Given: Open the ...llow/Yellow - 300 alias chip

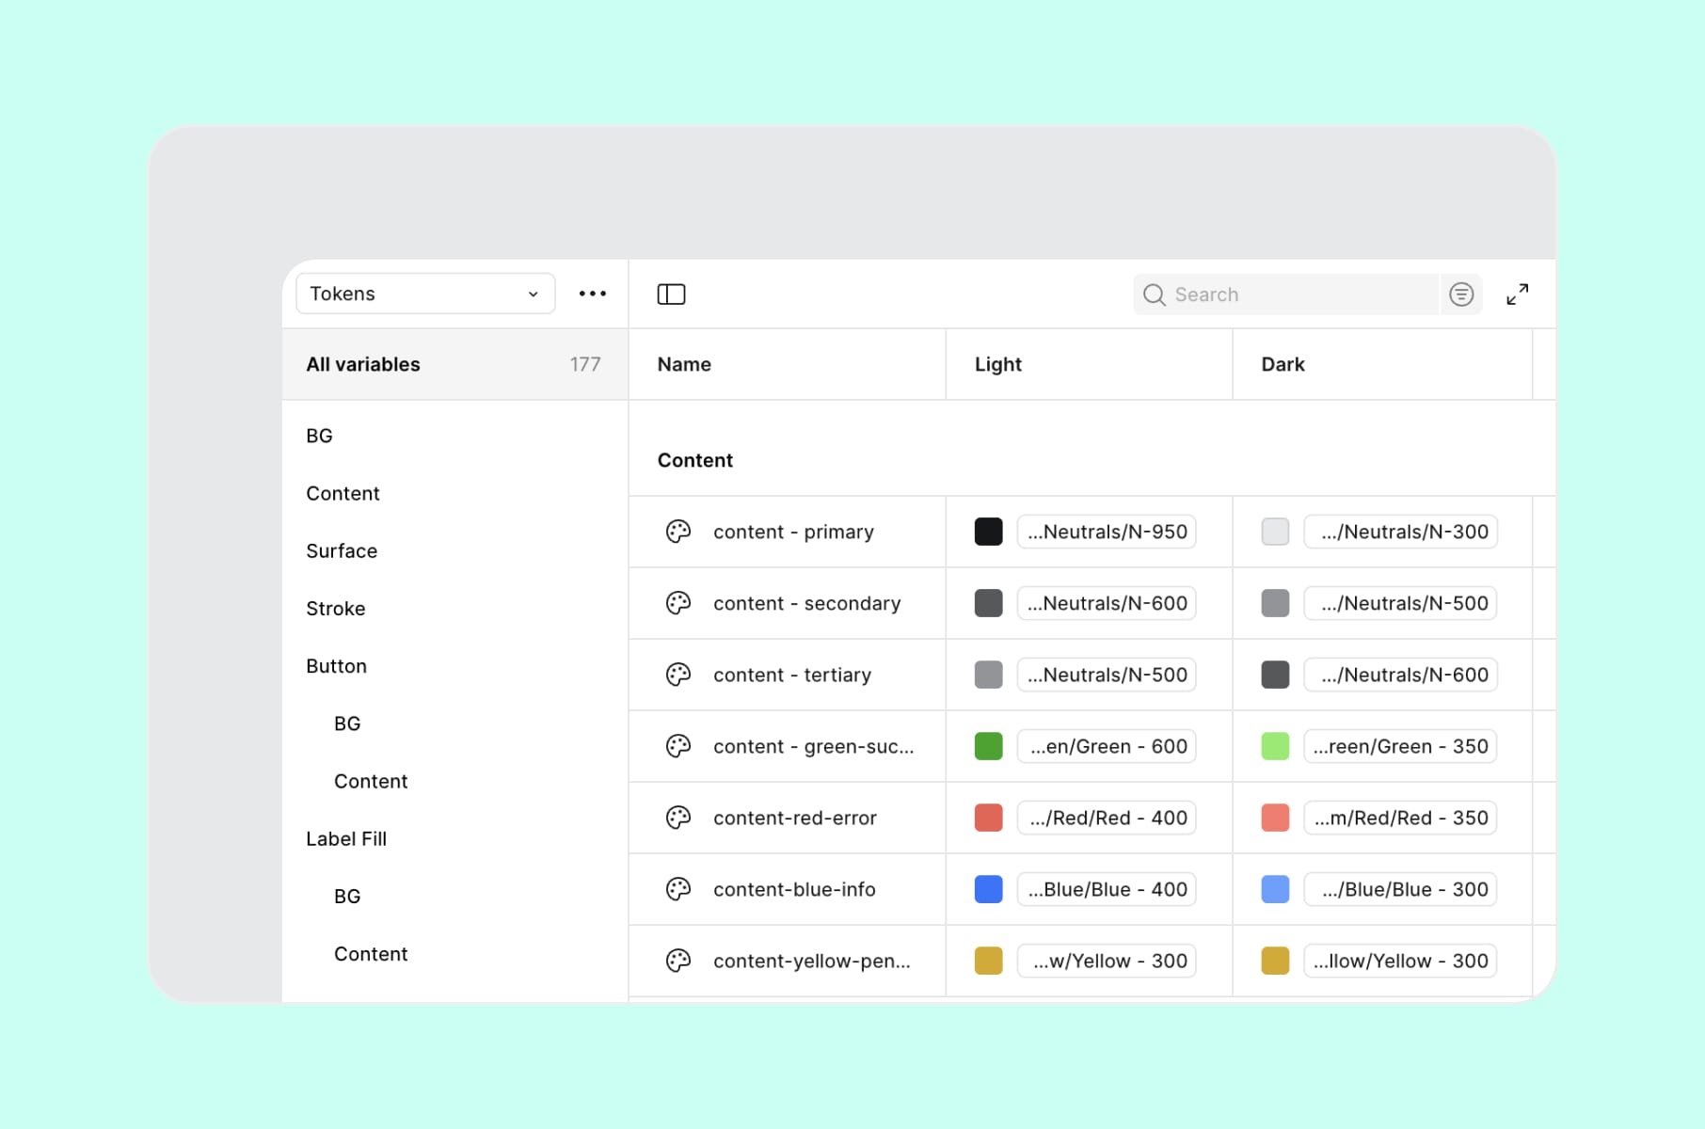Looking at the screenshot, I should [x=1400, y=961].
